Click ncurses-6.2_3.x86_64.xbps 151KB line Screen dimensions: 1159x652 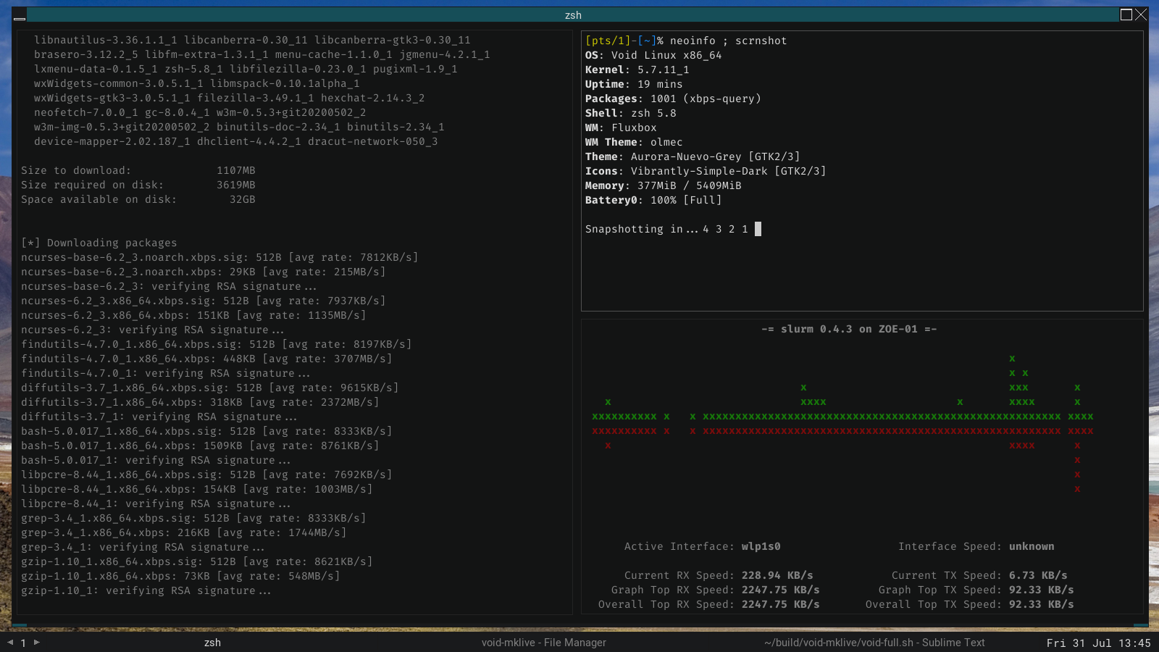[193, 315]
